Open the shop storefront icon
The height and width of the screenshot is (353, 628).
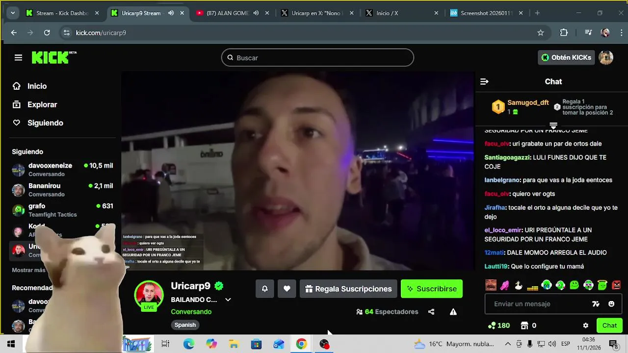(524, 326)
